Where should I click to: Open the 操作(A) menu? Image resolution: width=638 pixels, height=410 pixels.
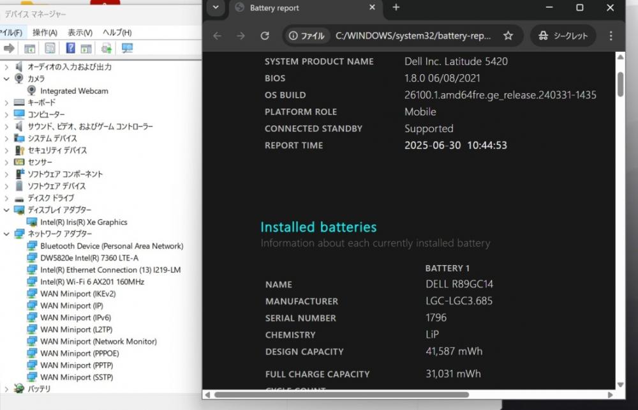click(45, 33)
